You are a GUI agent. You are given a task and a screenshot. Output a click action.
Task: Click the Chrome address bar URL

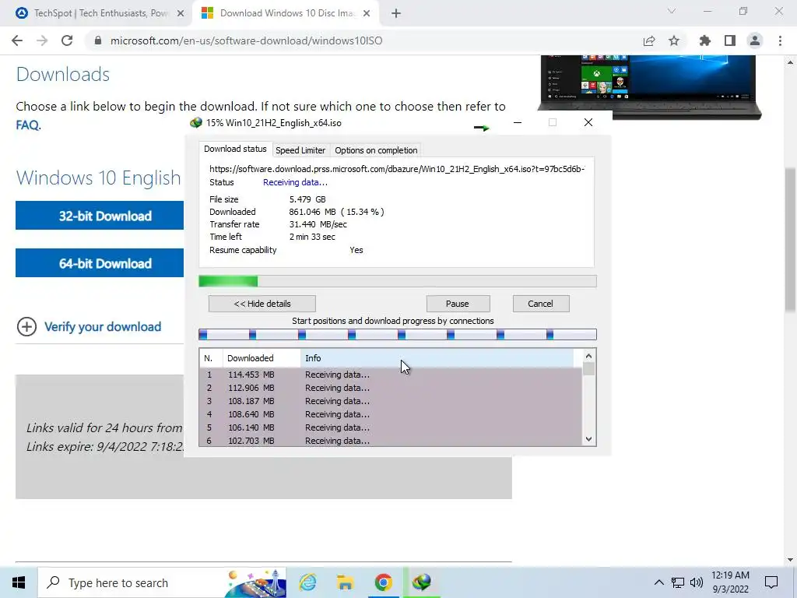pyautogui.click(x=247, y=40)
